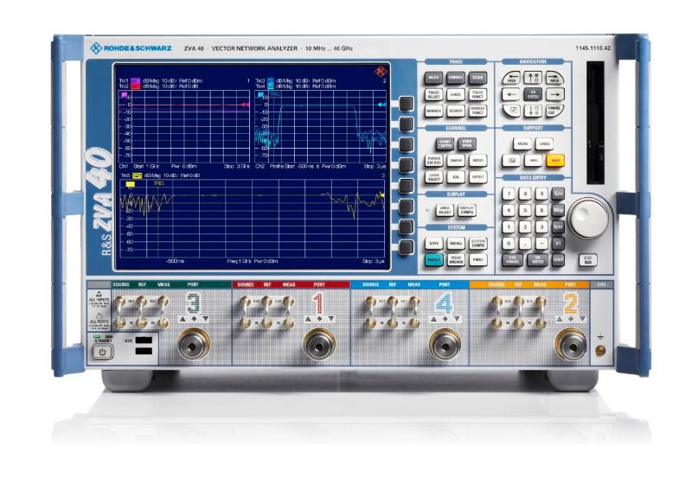Tap the yellow HELP key

click(554, 161)
